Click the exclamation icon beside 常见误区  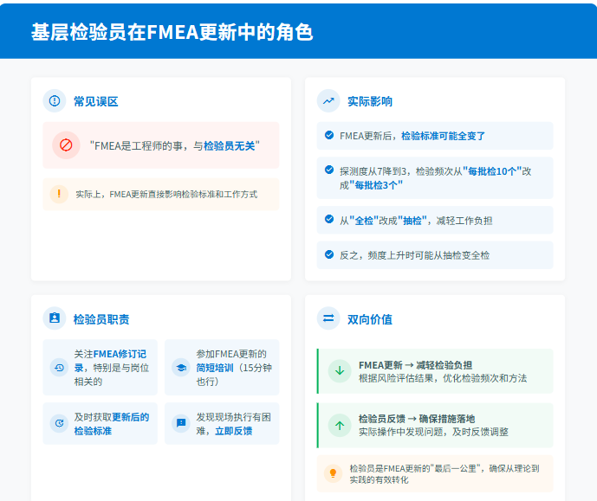55,101
